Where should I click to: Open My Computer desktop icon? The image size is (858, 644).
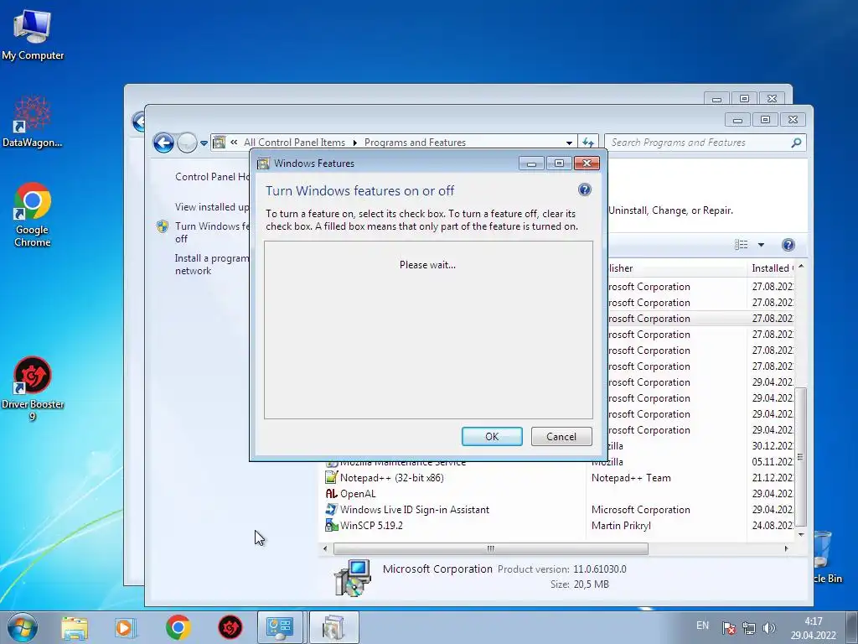(33, 34)
